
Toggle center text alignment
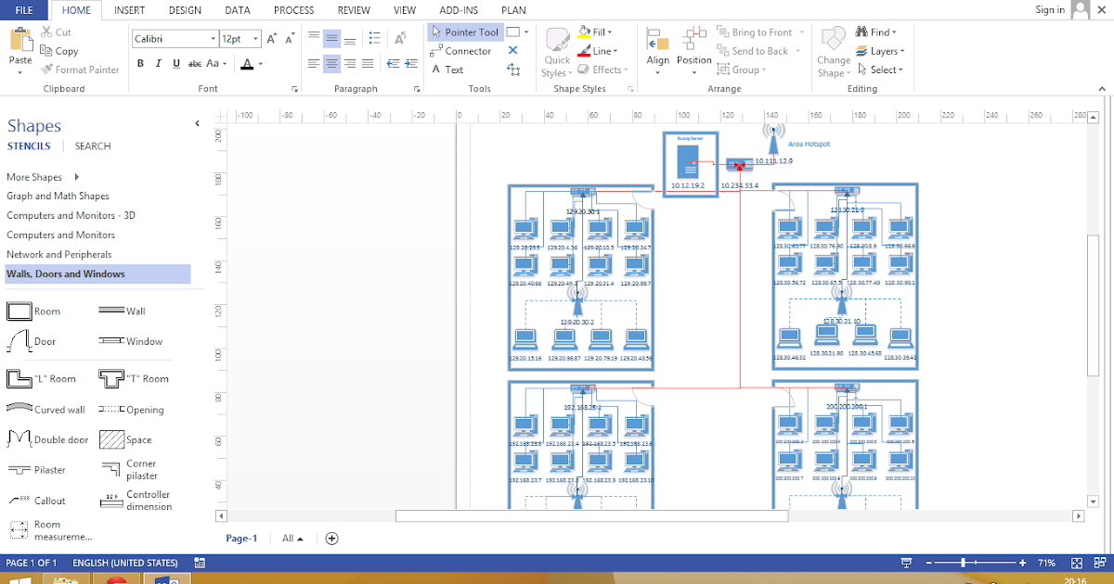330,63
